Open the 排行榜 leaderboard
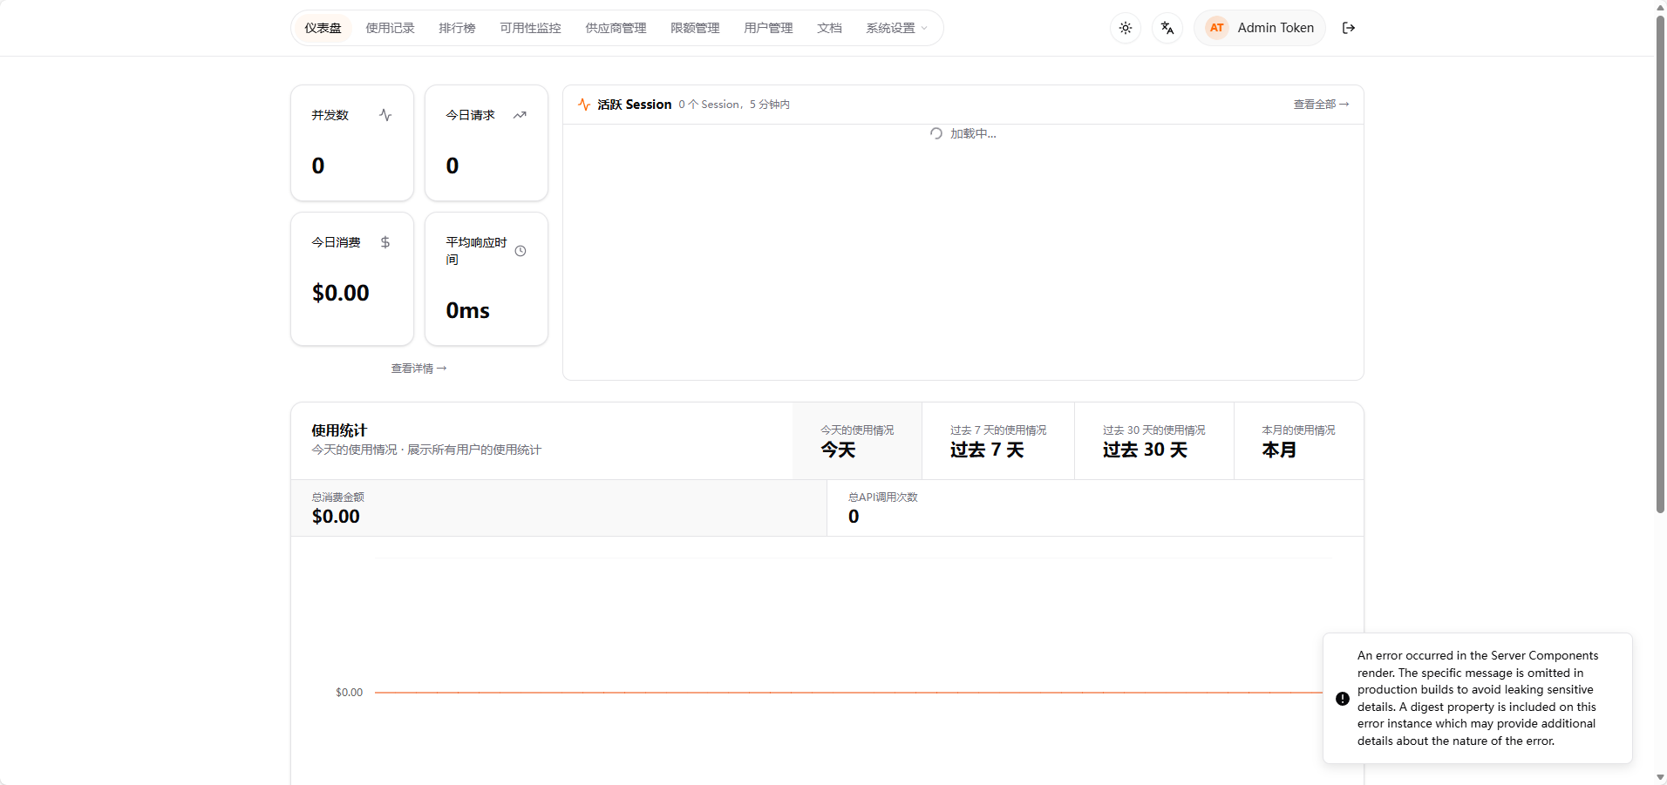 tap(457, 28)
